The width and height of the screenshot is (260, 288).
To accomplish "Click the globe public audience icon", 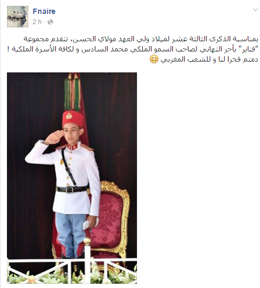I will tap(50, 22).
